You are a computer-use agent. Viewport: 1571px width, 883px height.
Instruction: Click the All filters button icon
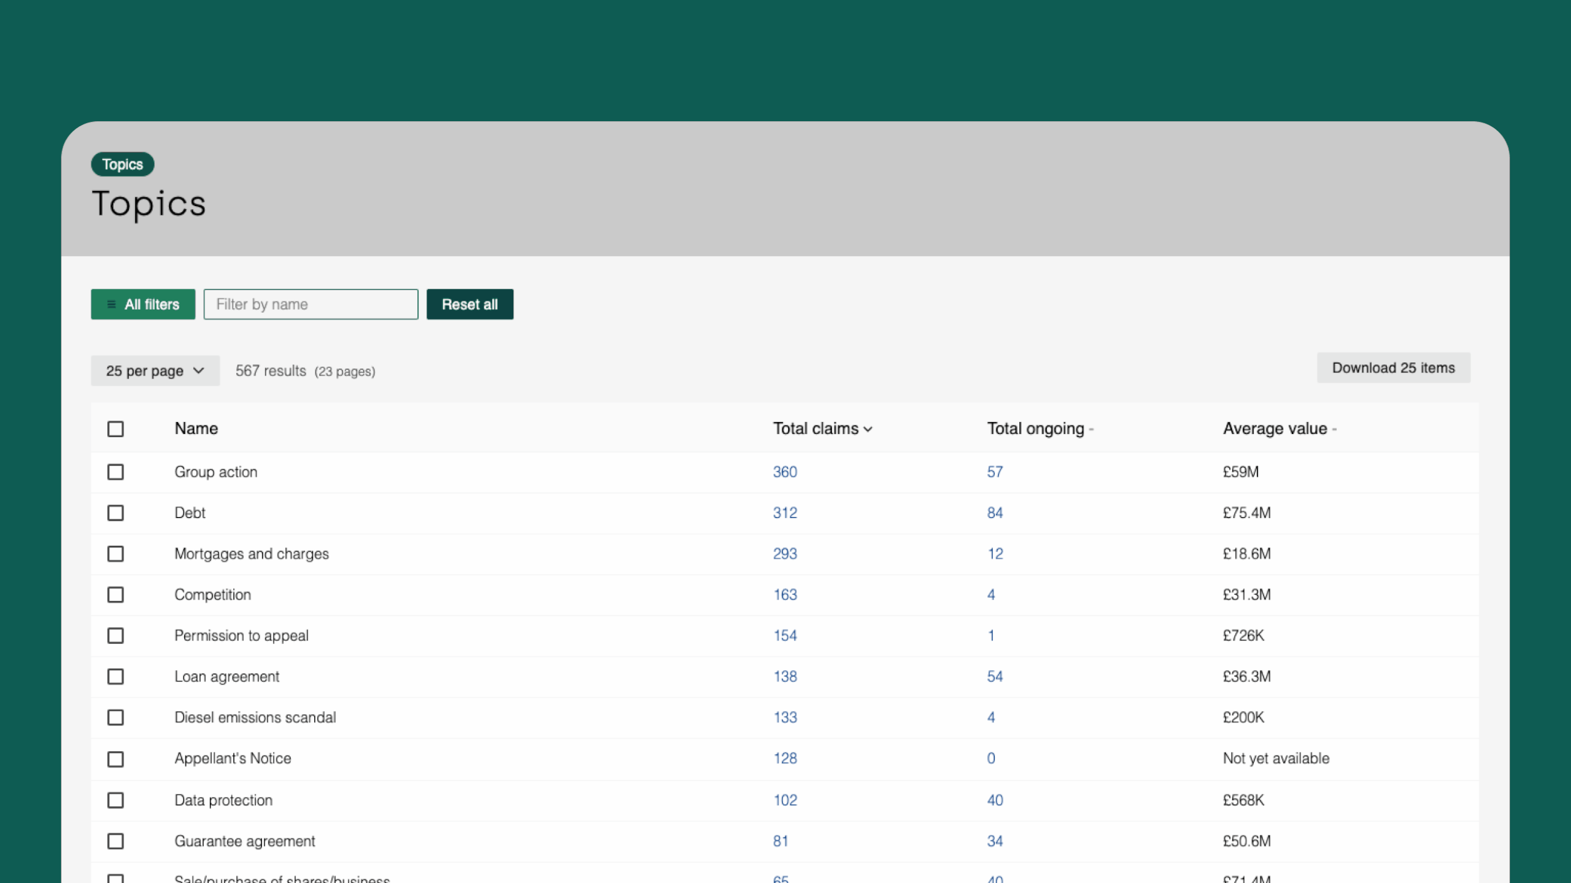pyautogui.click(x=111, y=305)
